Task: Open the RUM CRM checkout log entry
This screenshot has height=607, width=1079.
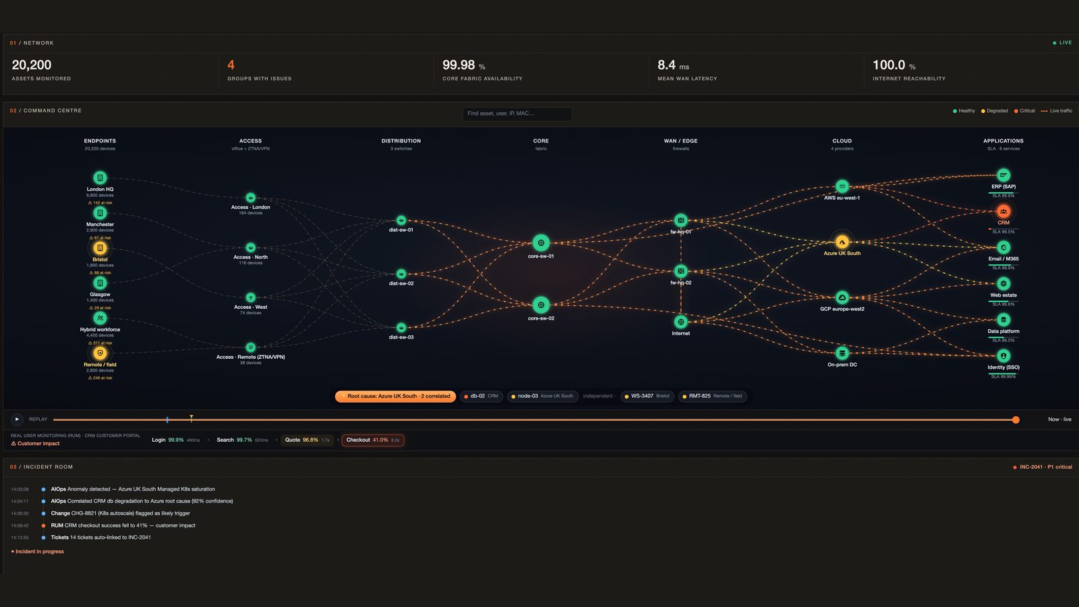Action: 123,525
